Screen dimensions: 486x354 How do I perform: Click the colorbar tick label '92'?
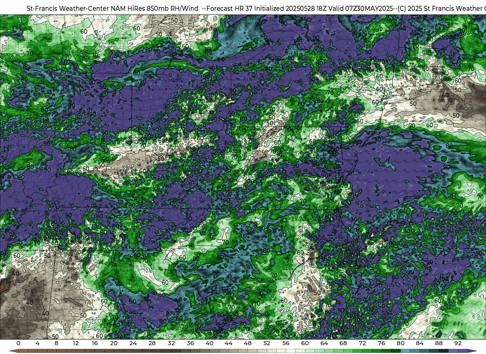click(458, 343)
